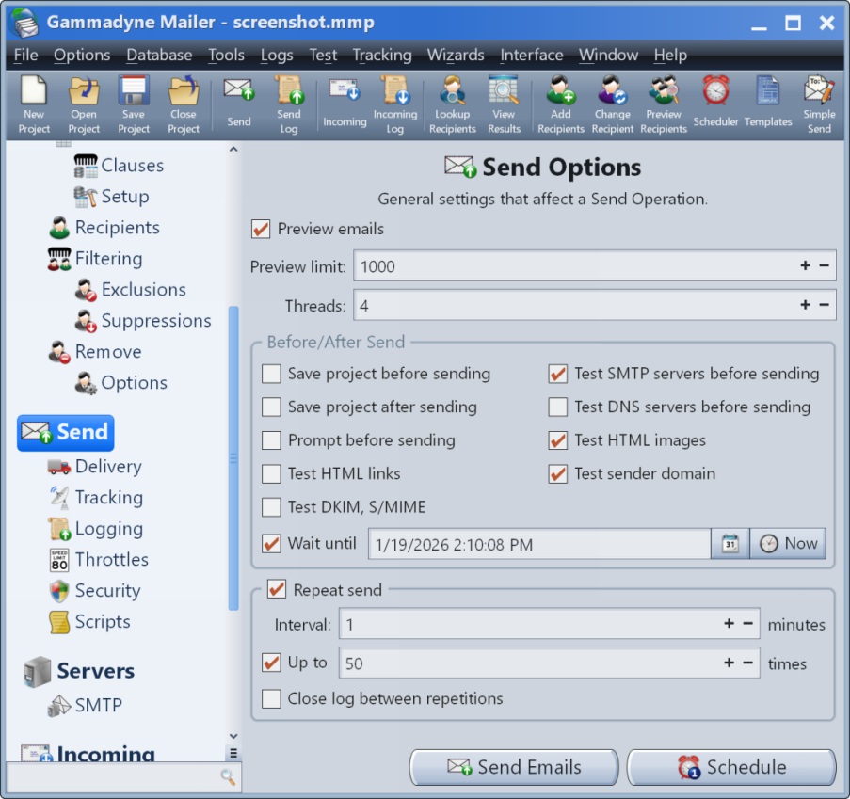Enable Save project before sending

(x=271, y=374)
